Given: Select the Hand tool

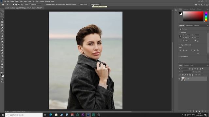Looking at the screenshot, I should pyautogui.click(x=2, y=64).
